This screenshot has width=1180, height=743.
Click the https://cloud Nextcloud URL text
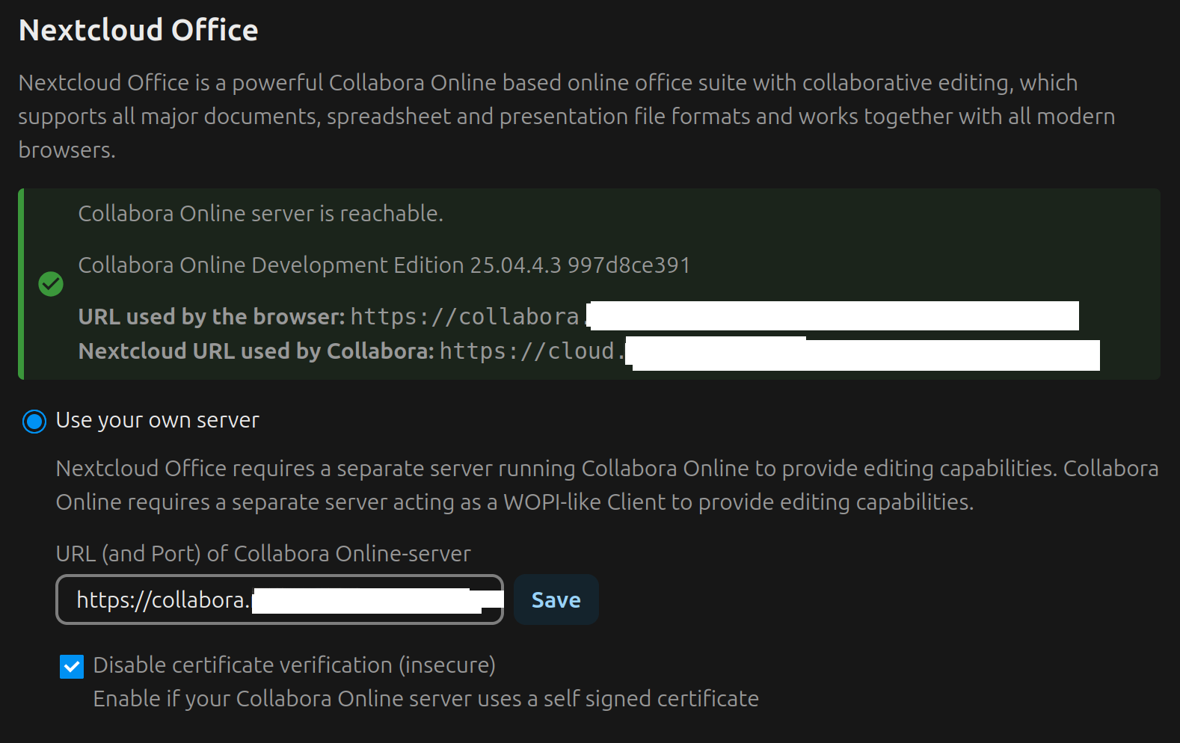coord(530,351)
